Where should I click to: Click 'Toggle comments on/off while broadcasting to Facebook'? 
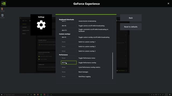pos(93,30)
